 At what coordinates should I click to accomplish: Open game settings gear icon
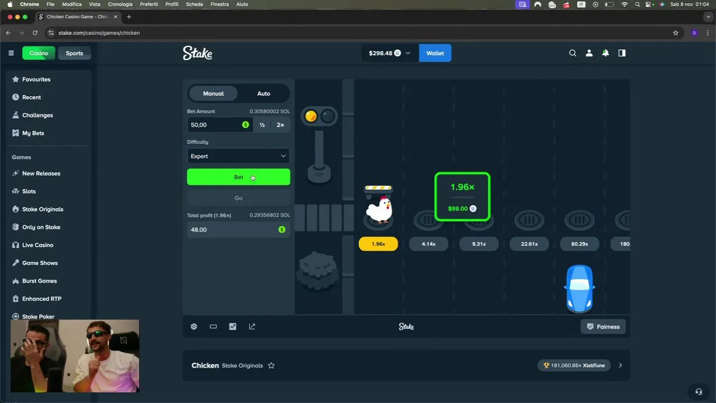tap(194, 326)
